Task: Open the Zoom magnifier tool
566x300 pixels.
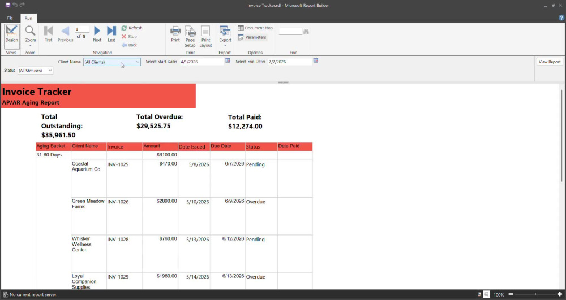Action: pos(31,35)
